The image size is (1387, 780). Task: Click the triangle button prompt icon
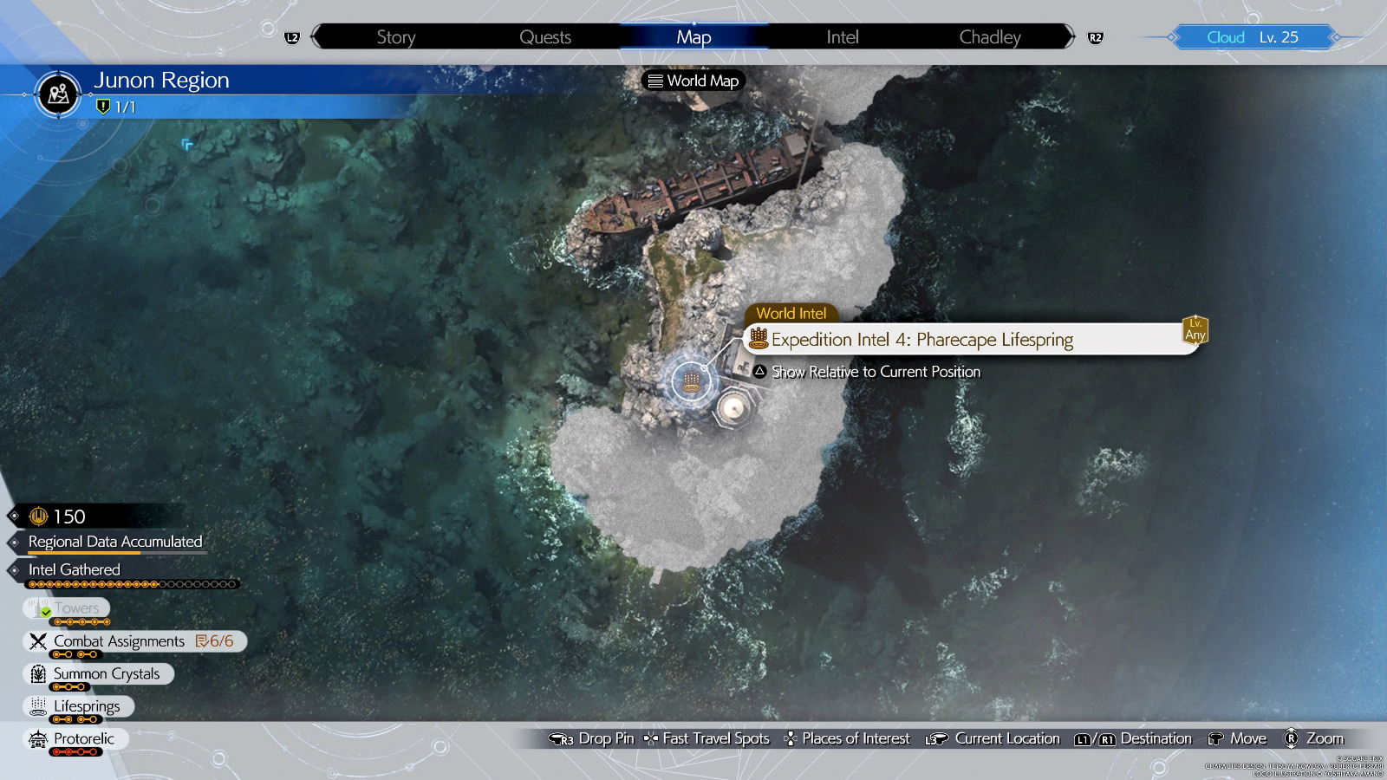tap(759, 371)
